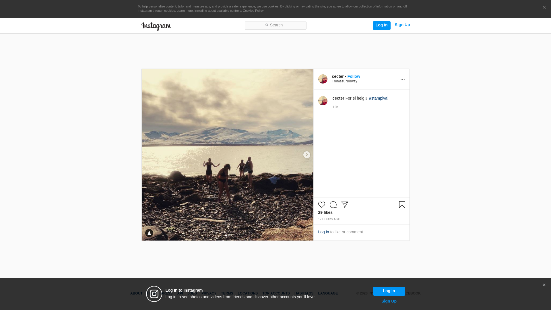The width and height of the screenshot is (551, 310).
Task: Open the ABOUT footer link
Action: [x=136, y=293]
